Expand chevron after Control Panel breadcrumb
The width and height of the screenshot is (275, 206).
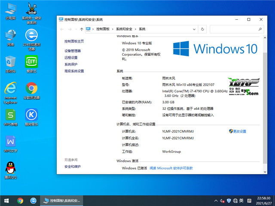pyautogui.click(x=113, y=29)
